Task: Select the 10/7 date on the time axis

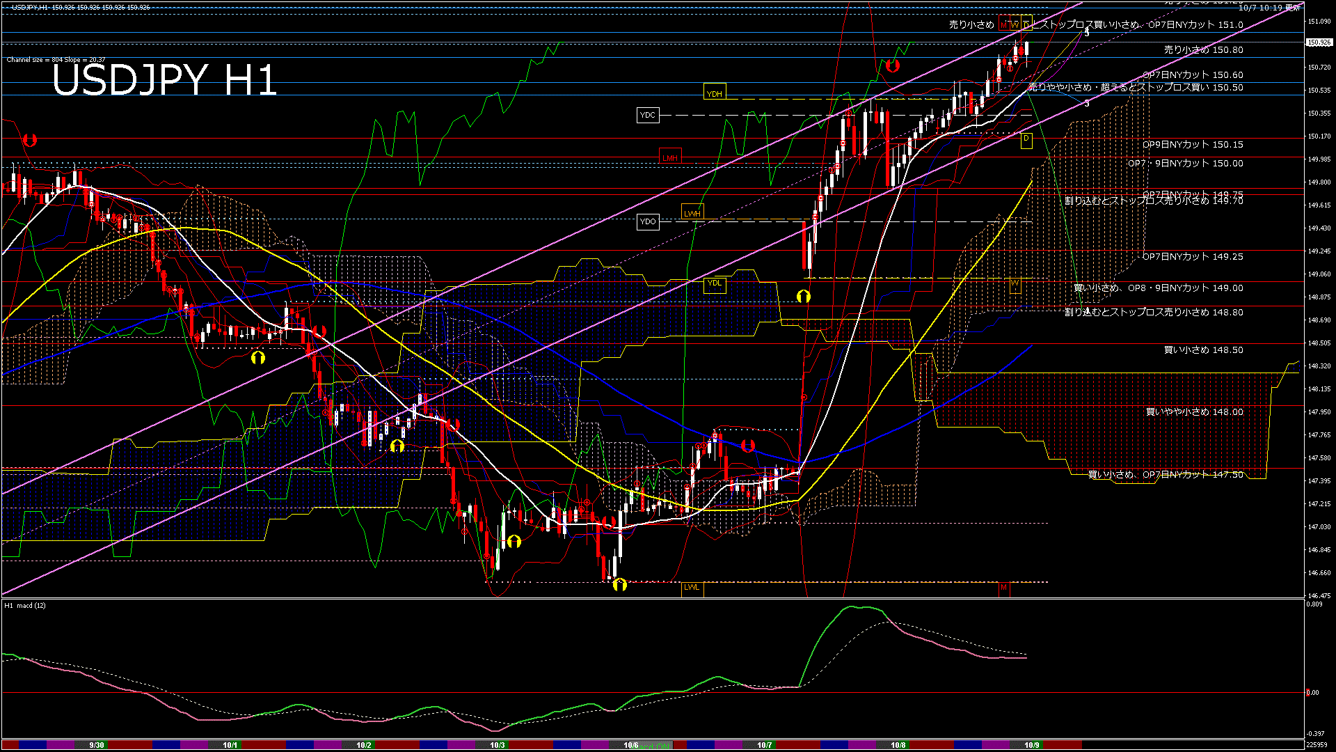Action: 764,745
